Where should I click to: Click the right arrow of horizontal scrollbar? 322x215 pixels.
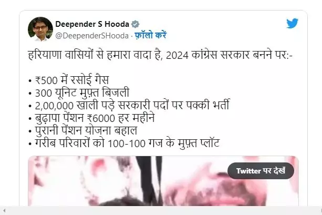coord(321,211)
